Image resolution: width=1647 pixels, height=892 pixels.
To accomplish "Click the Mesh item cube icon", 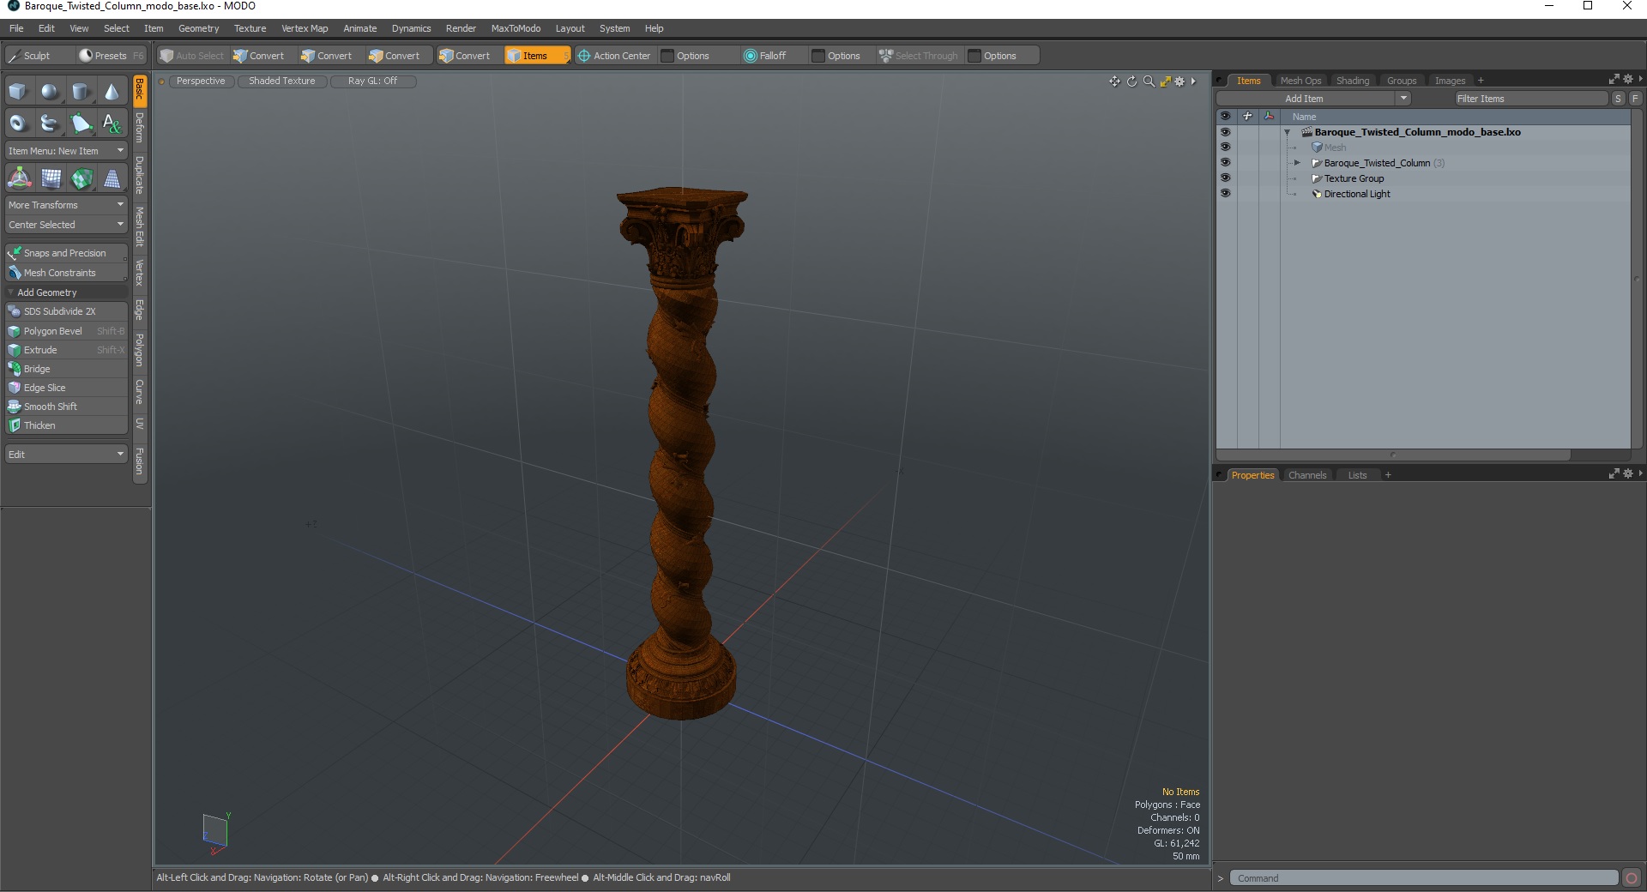I will click(1317, 148).
